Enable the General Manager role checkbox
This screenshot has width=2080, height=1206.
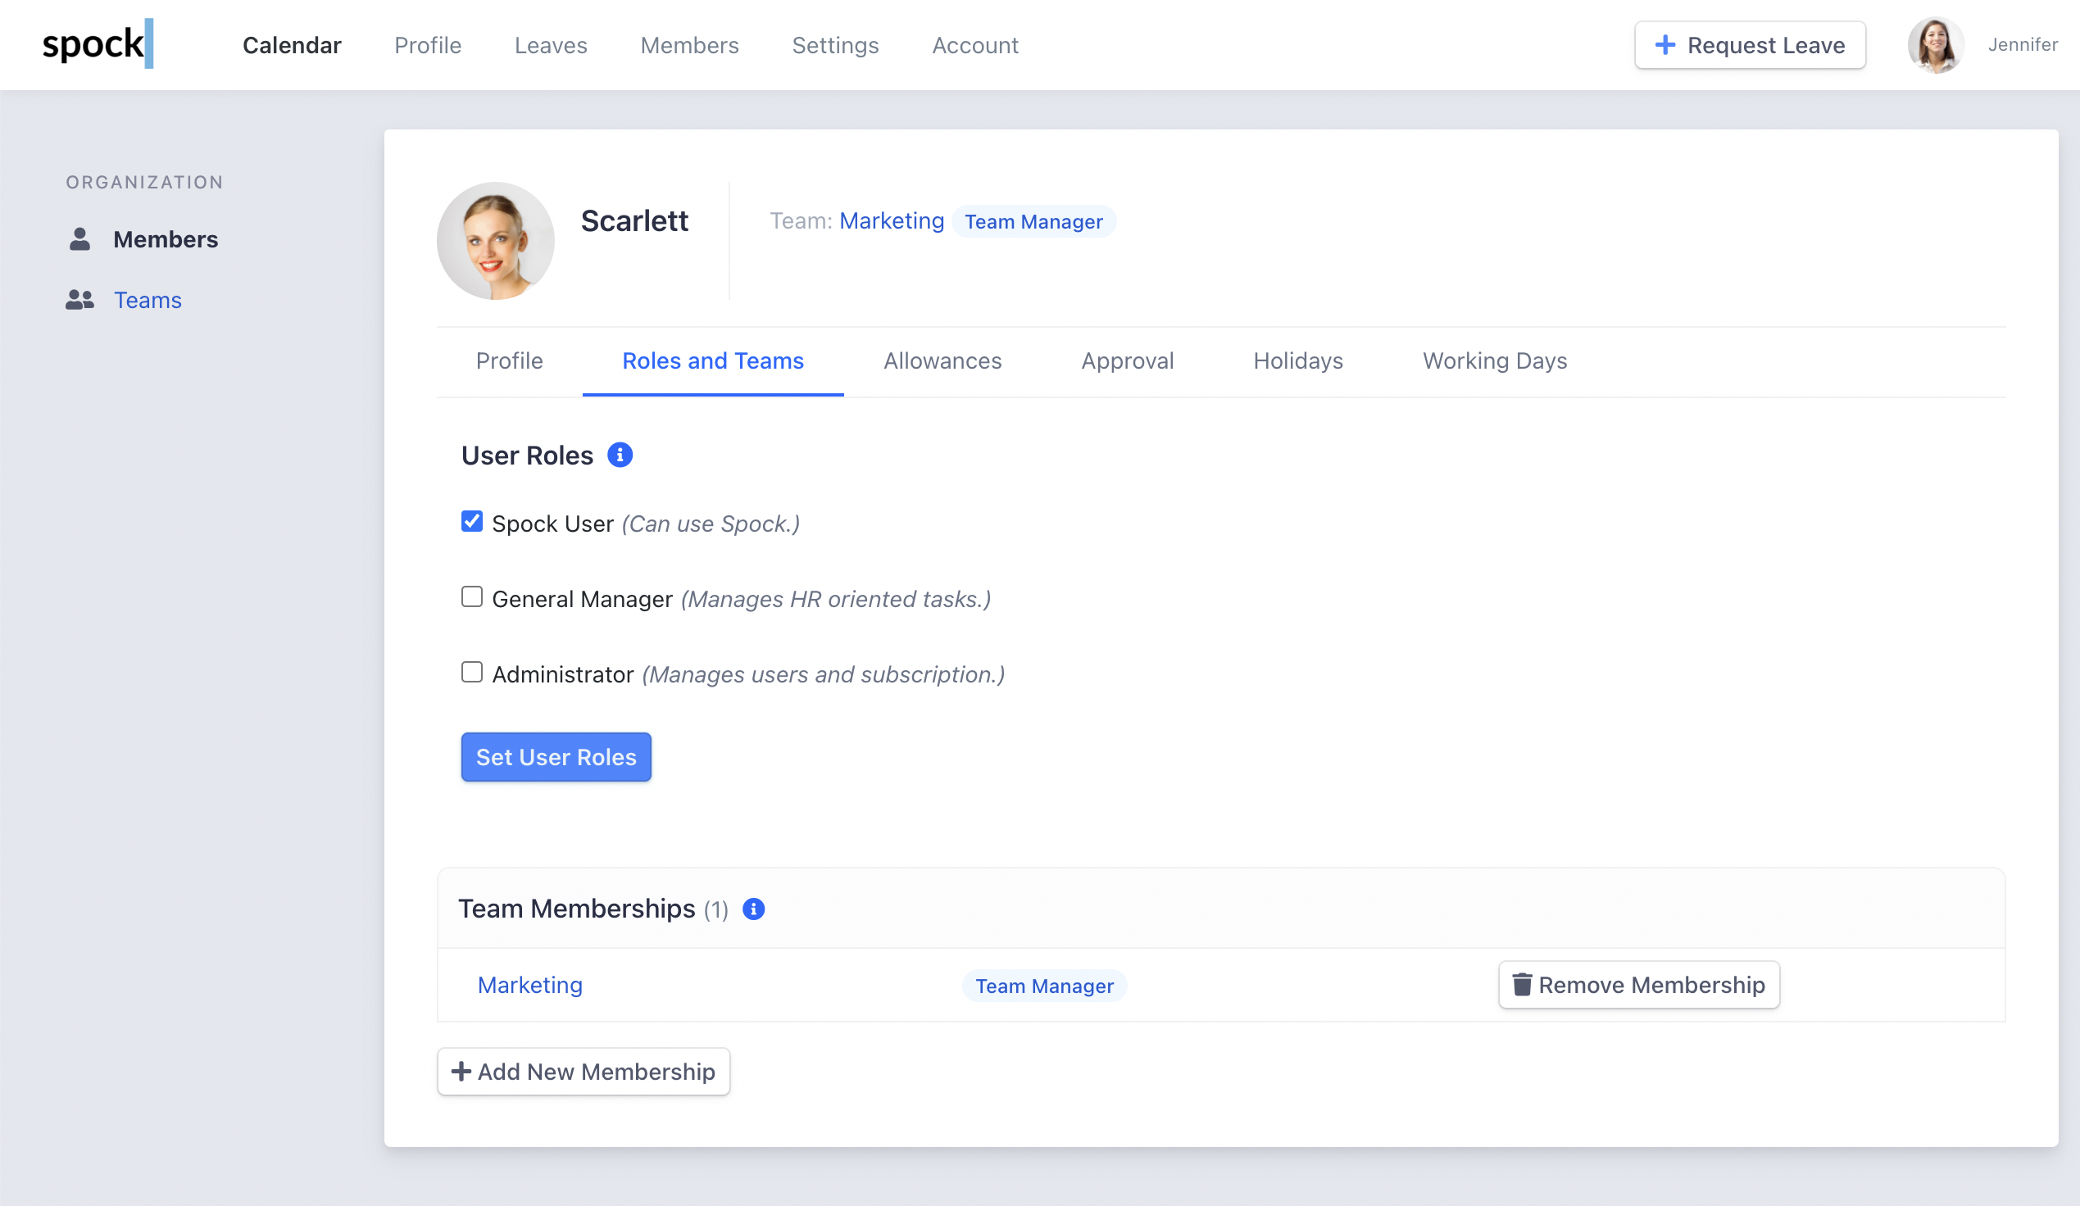tap(471, 597)
